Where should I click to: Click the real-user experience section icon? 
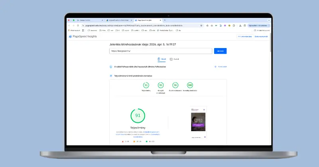(x=111, y=67)
